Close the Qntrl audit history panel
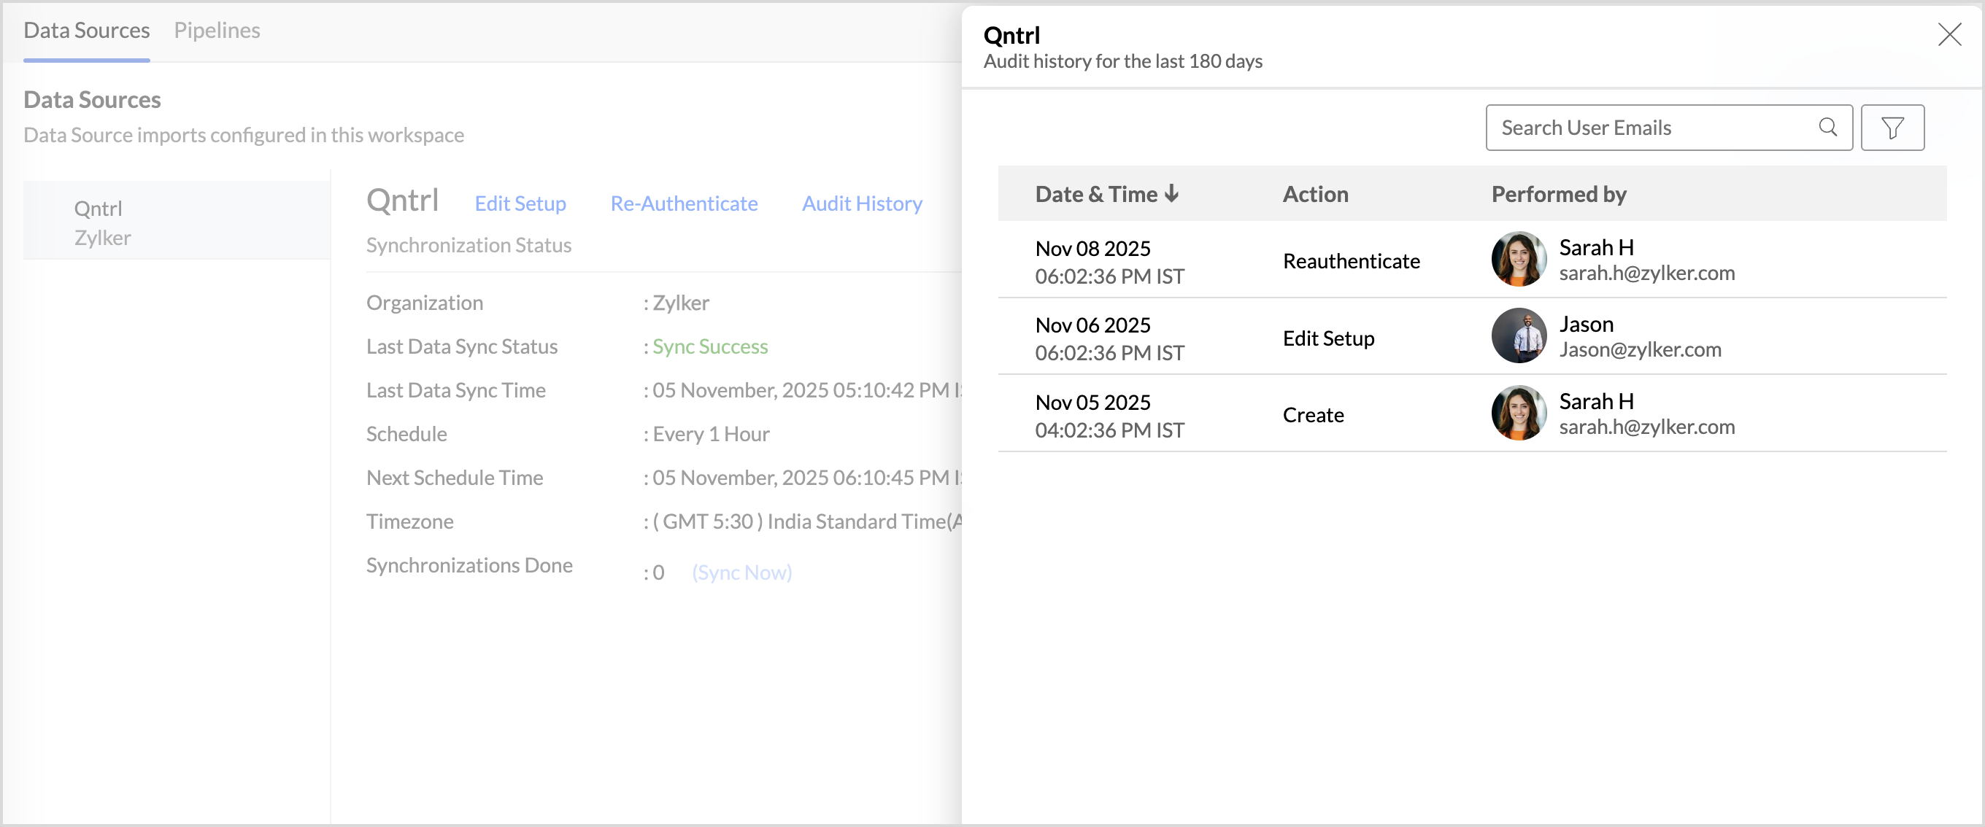The width and height of the screenshot is (1985, 827). [1949, 35]
